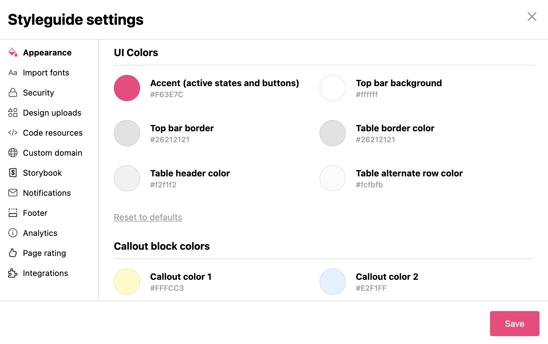The height and width of the screenshot is (344, 548).
Task: Select the Code resources icon
Action: [13, 133]
